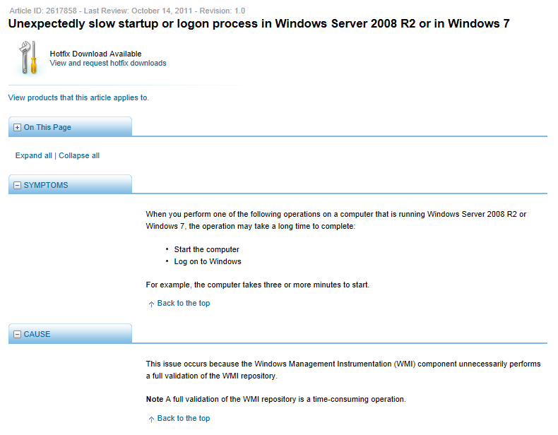Click the minus icon beside CAUSE
This screenshot has width=558, height=435.
point(18,334)
